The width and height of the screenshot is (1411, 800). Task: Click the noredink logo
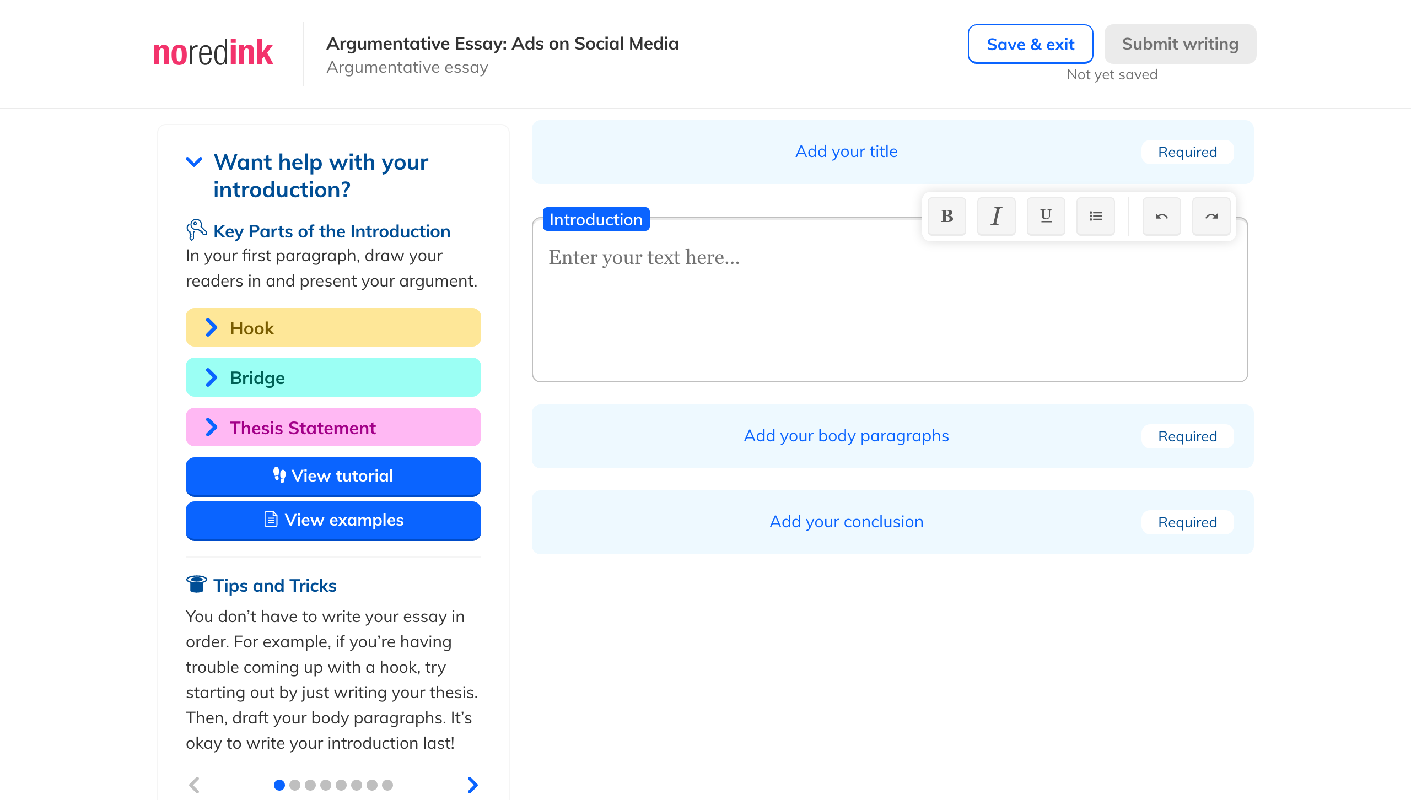point(213,53)
